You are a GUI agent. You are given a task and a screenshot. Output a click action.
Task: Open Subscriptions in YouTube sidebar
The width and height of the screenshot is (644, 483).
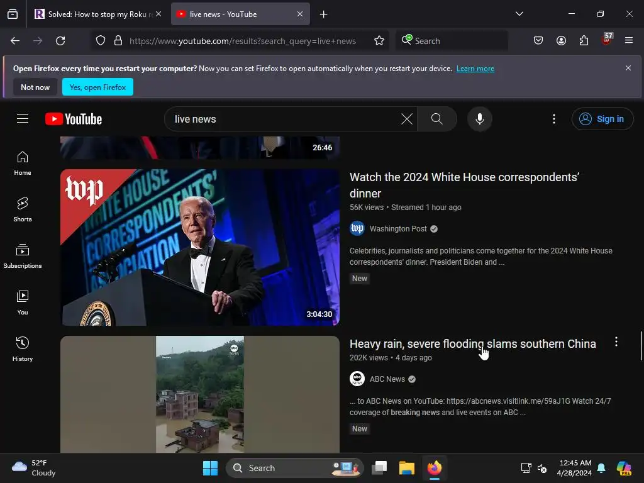coord(23,256)
